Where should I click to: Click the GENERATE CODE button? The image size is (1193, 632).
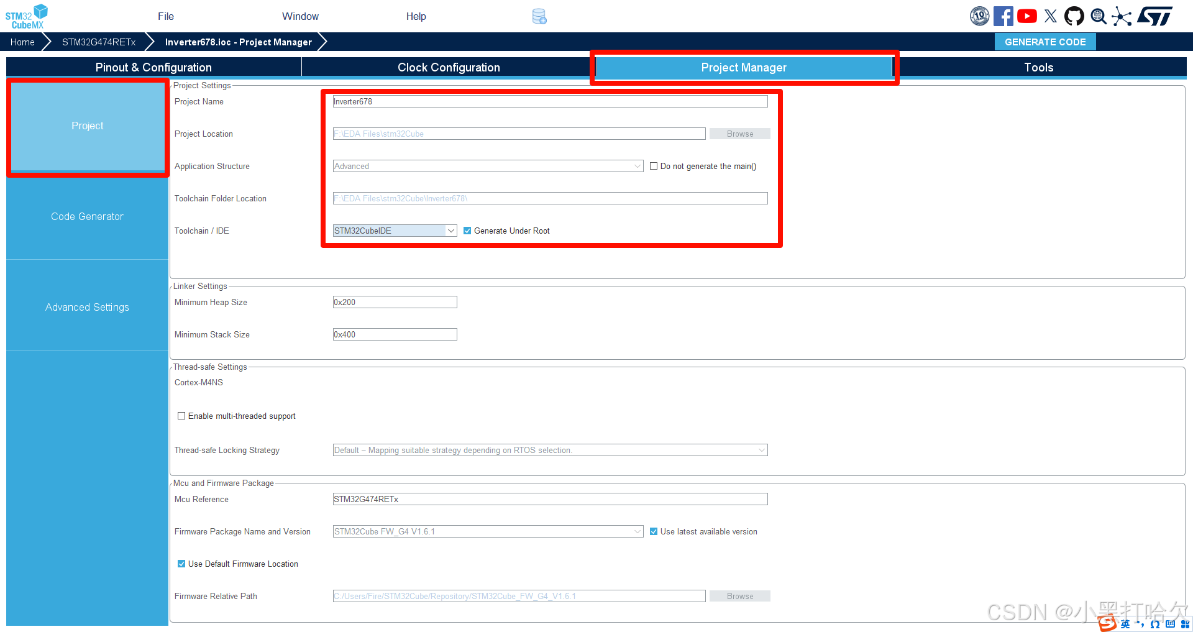(1045, 42)
